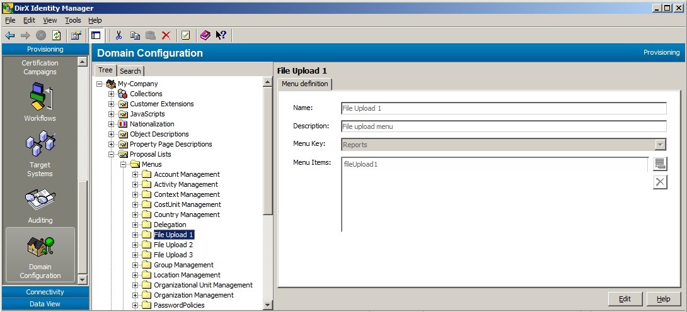Open the Target Systems sidebar icon
Screen dimensions: 687x312
40,152
